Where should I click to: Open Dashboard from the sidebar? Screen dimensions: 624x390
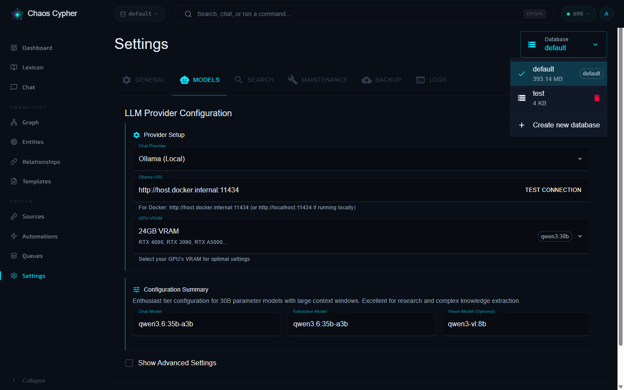37,48
